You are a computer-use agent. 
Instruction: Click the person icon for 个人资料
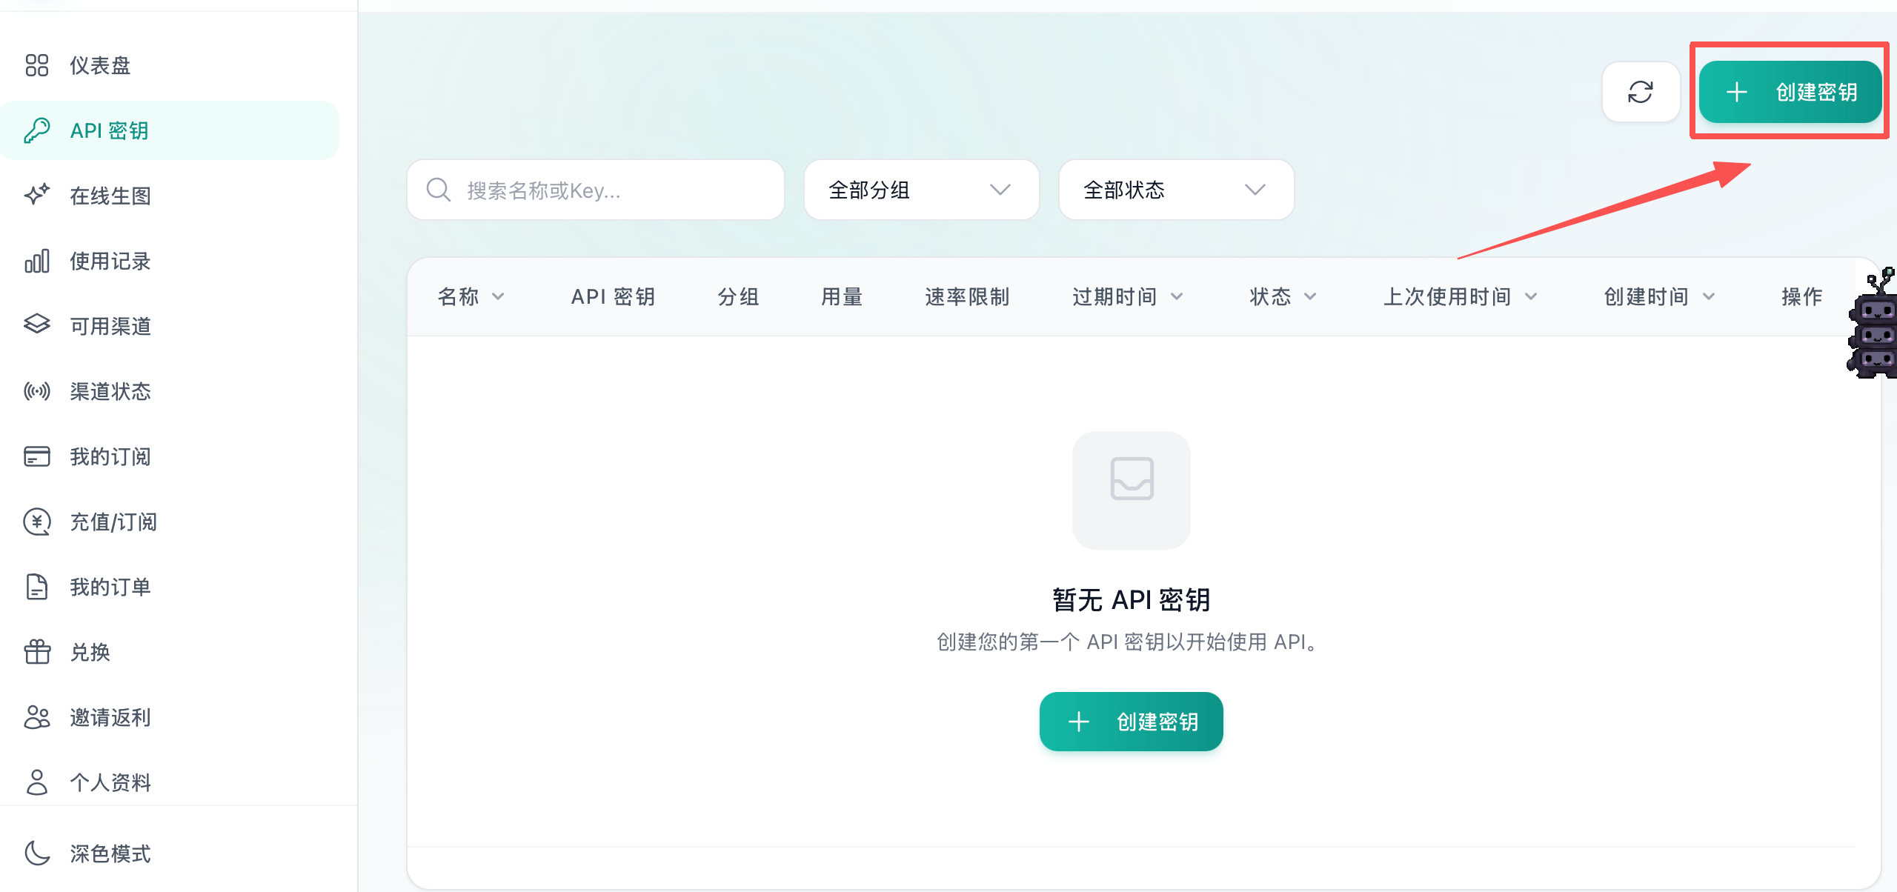[36, 782]
